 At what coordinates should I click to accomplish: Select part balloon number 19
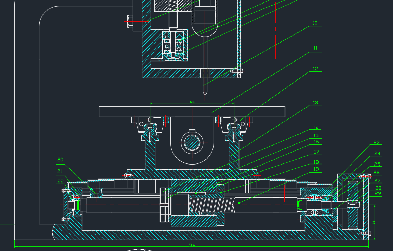(x=316, y=169)
